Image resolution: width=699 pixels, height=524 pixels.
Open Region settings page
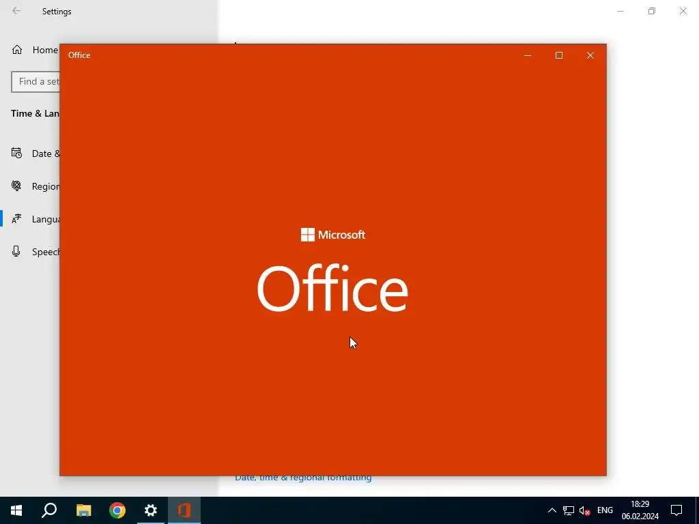[30, 186]
